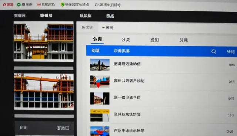The width and height of the screenshot is (237, 136).
Task: Click the number ending the boat thumbnail row
Action: [231, 82]
